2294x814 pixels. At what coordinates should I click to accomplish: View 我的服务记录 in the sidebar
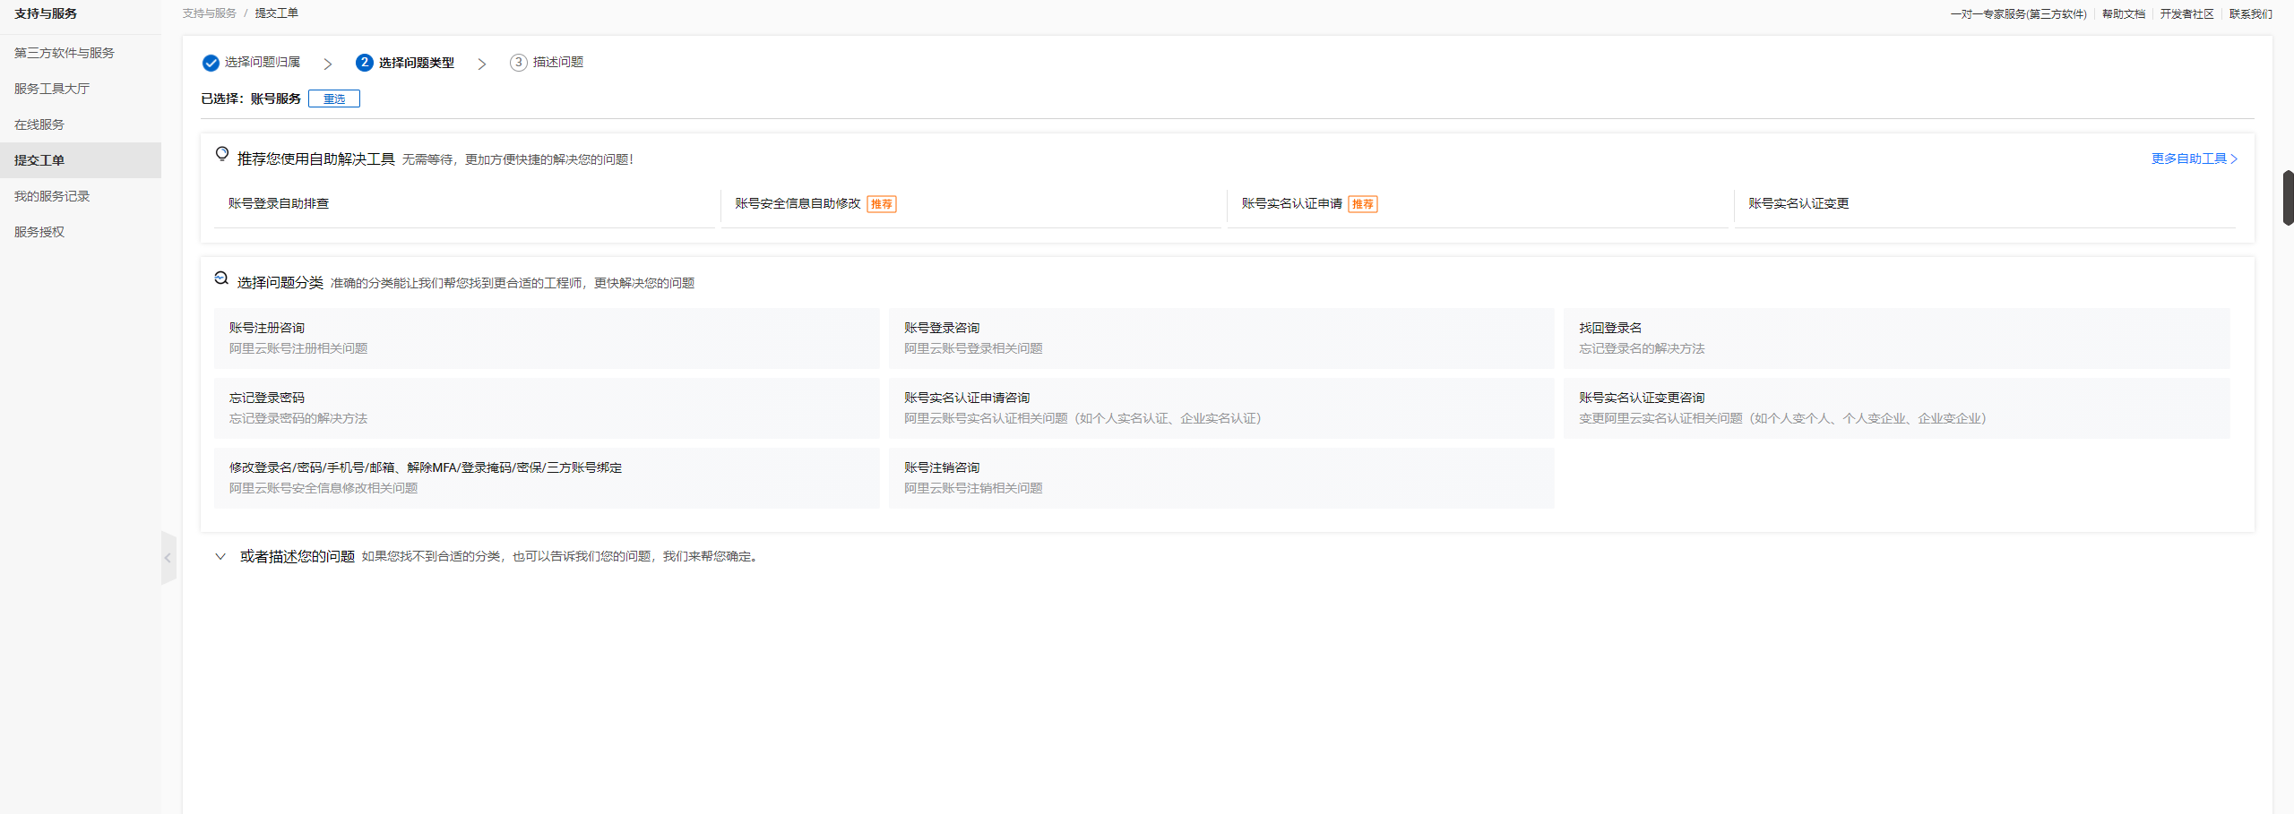point(51,196)
